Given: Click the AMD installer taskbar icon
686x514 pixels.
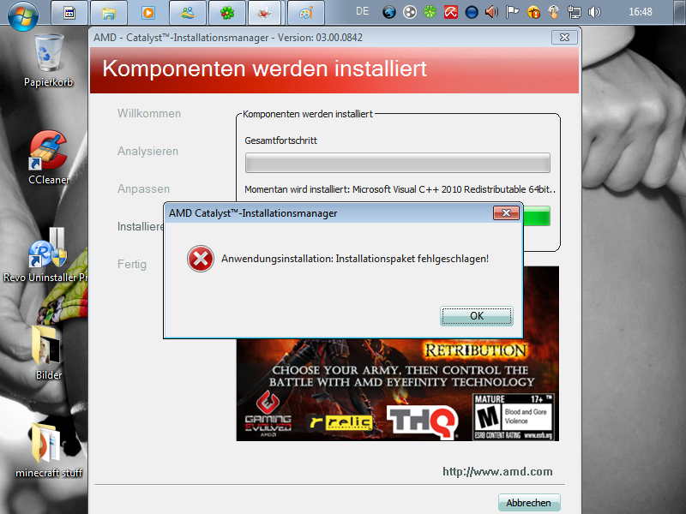Looking at the screenshot, I should (264, 13).
